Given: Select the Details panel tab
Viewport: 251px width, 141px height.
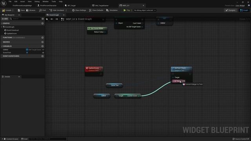Looking at the screenshot, I should click(7, 77).
